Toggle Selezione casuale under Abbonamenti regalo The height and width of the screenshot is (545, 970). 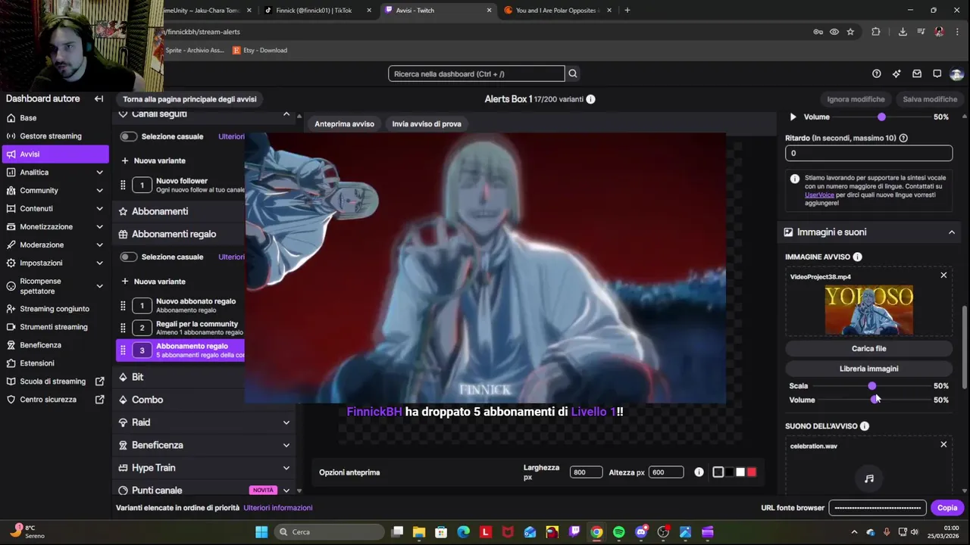coord(128,257)
